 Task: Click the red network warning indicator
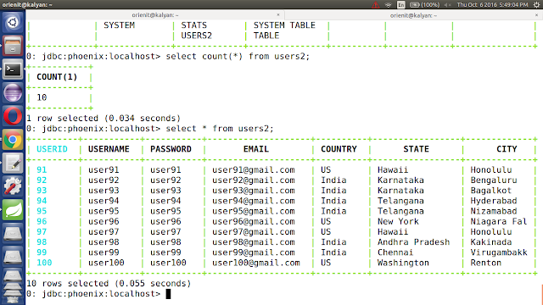[x=375, y=5]
